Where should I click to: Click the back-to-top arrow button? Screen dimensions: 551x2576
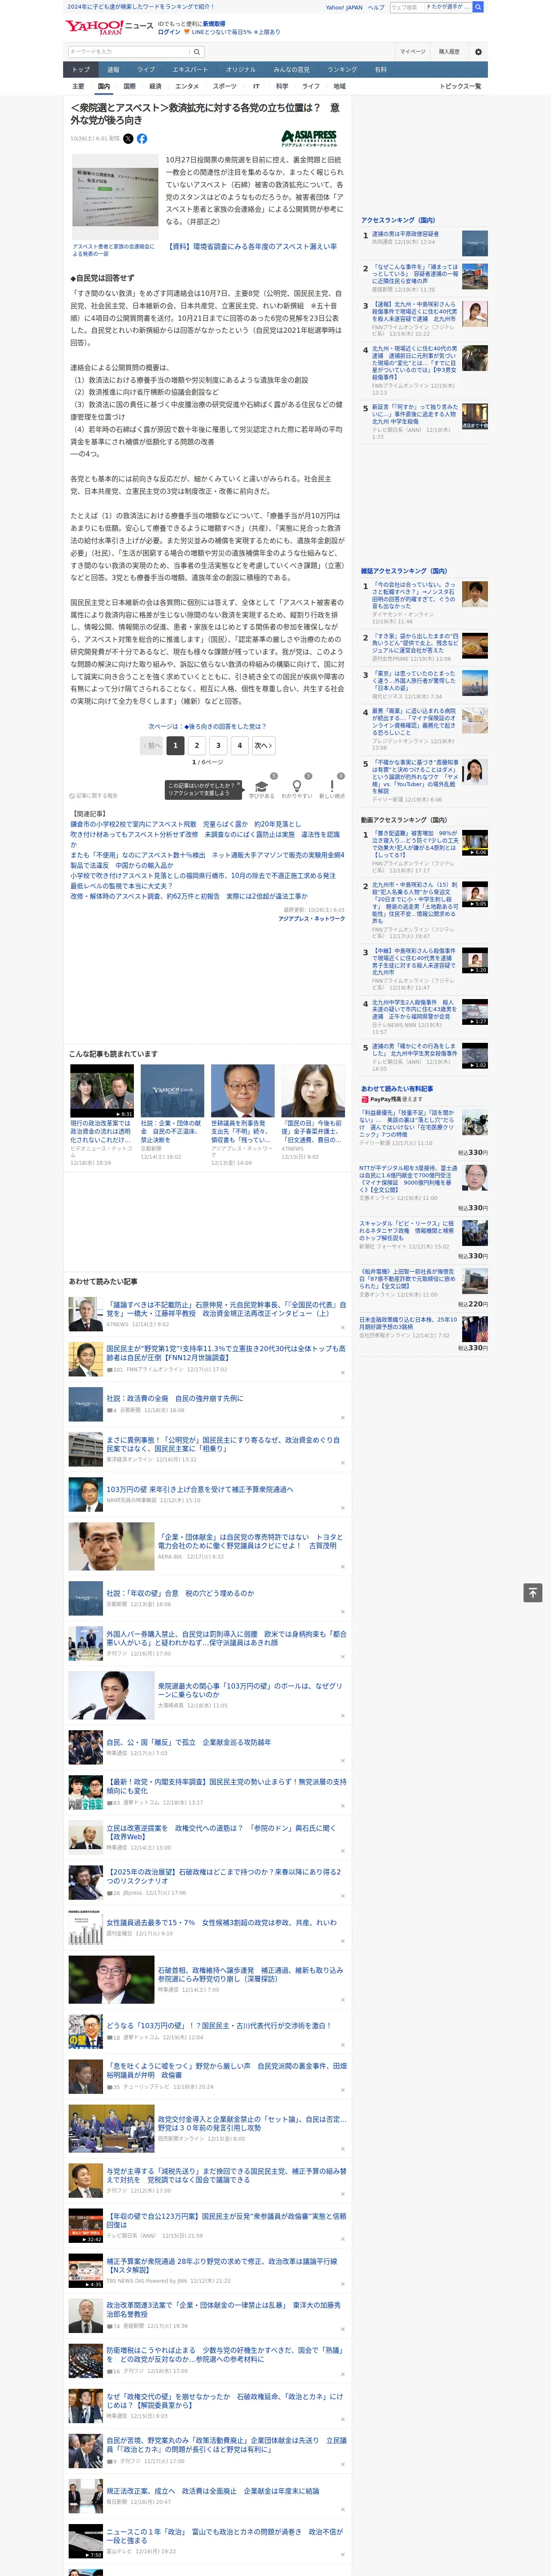click(x=533, y=1593)
